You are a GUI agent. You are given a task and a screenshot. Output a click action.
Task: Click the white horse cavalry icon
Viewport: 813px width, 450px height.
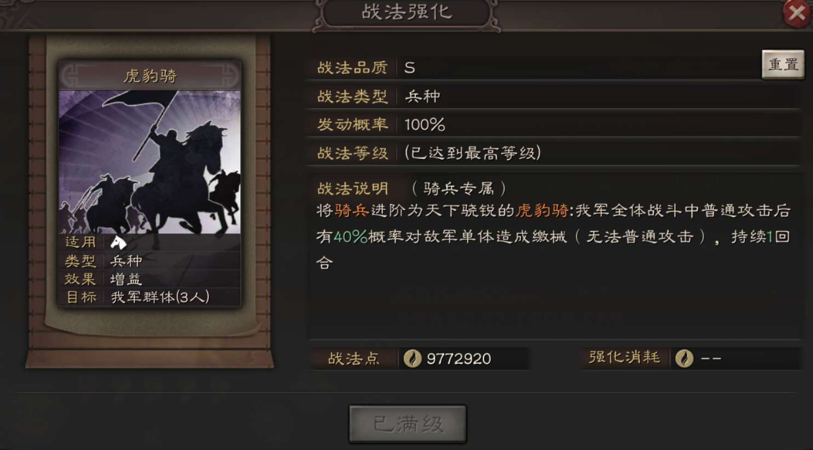coord(118,242)
